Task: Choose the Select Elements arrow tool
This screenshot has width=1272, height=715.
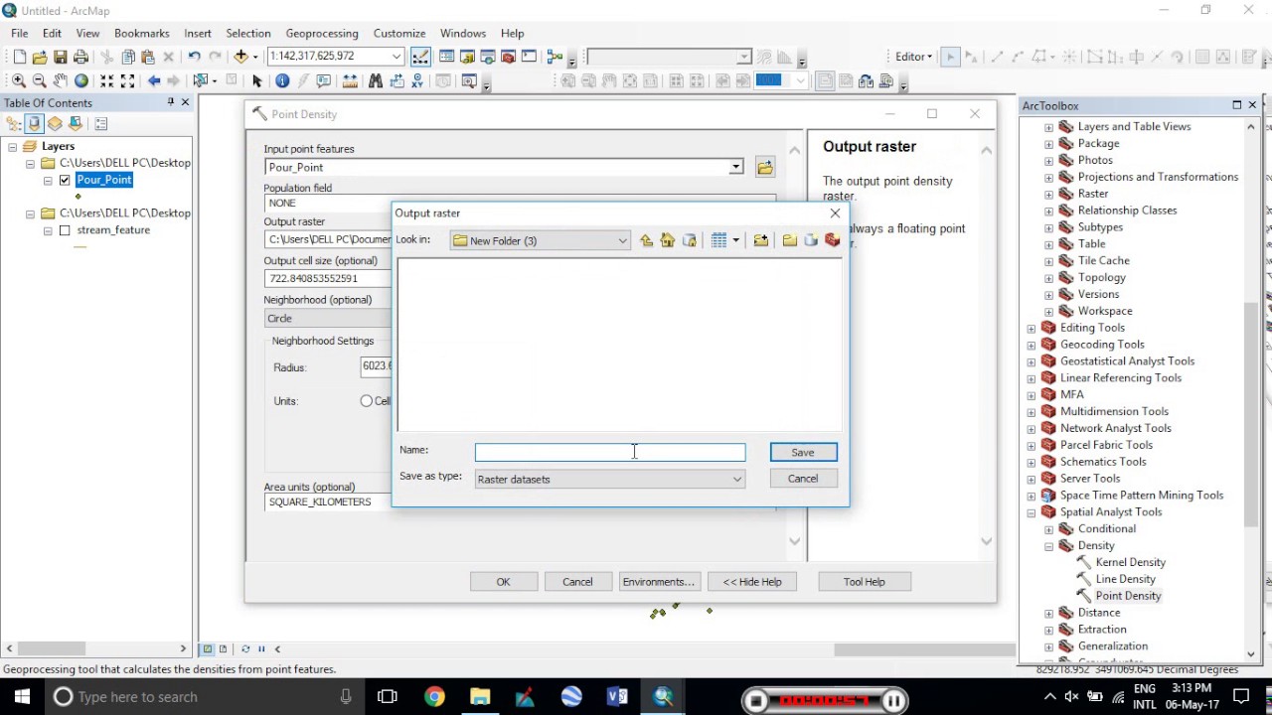Action: (x=257, y=81)
